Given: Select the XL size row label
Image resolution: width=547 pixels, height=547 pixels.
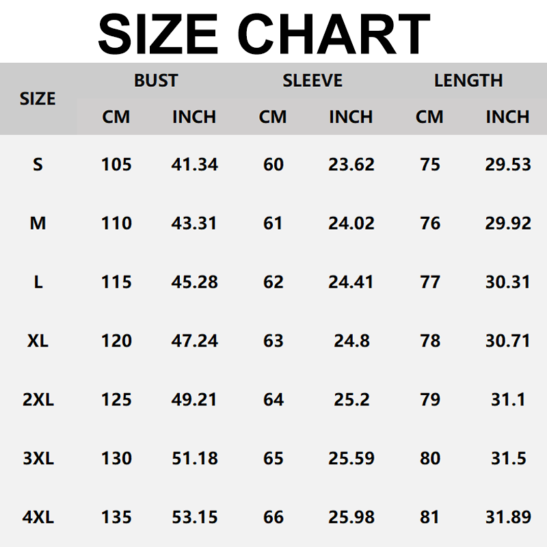Looking at the screenshot, I should pos(38,341).
